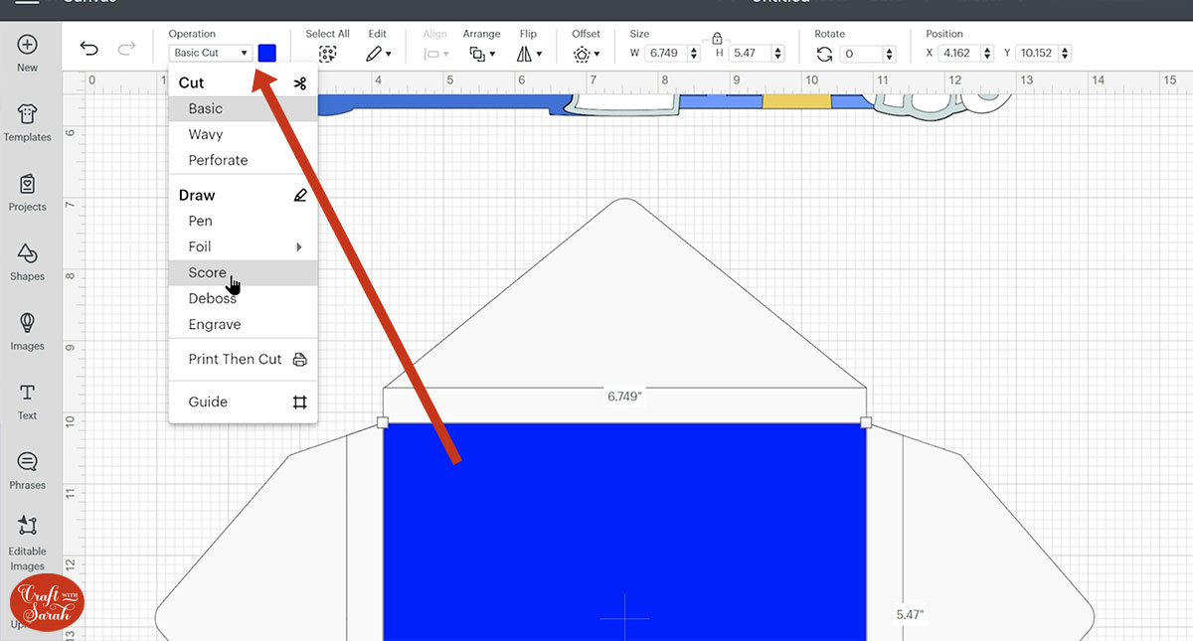Image resolution: width=1193 pixels, height=641 pixels.
Task: Expand the Foil submenu arrow
Action: pos(299,247)
